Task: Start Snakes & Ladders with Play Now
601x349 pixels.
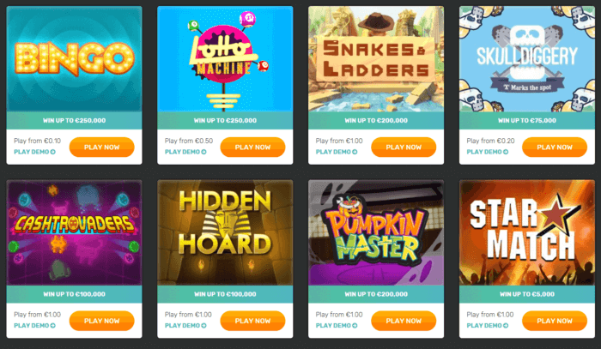Action: [404, 147]
